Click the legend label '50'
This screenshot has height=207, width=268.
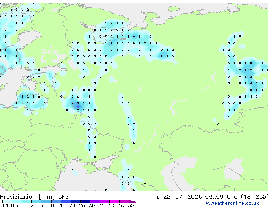pos(131,205)
